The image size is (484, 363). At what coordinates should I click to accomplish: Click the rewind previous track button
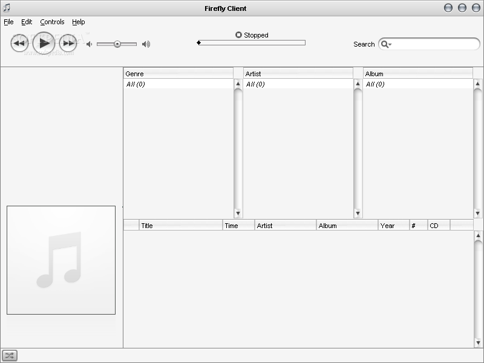click(x=19, y=43)
